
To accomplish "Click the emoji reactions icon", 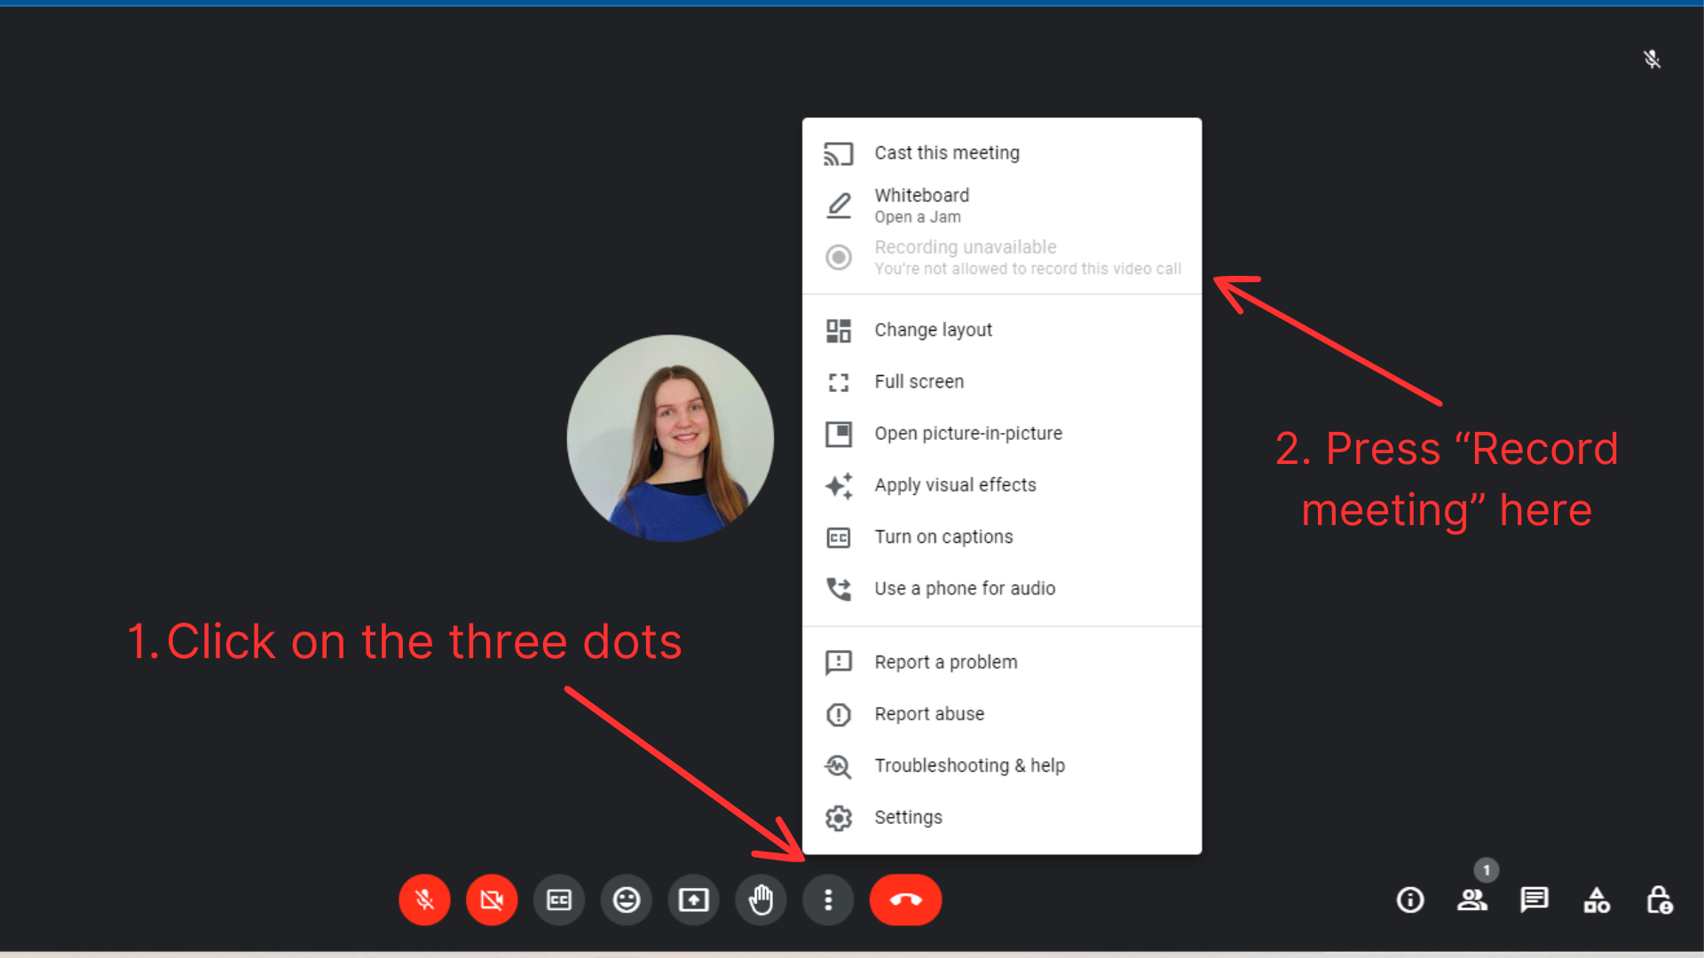I will [626, 899].
